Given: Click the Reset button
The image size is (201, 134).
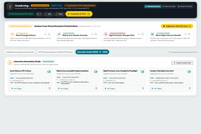Looking at the screenshot, I should coord(59,14).
